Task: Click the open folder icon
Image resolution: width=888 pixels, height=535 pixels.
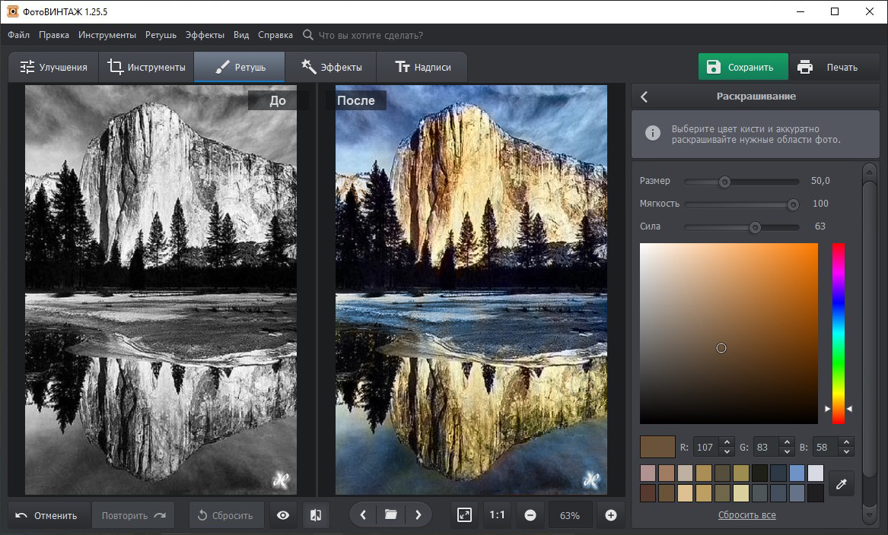Action: 390,515
